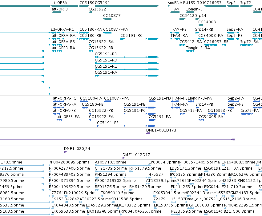Click the TFAM gene label
The height and width of the screenshot is (216, 262).
click(x=175, y=9)
